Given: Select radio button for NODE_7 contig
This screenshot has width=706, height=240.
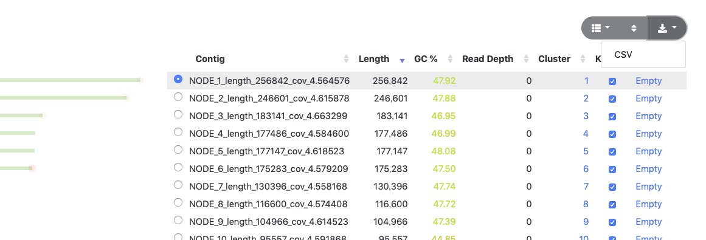Looking at the screenshot, I should click(x=178, y=185).
